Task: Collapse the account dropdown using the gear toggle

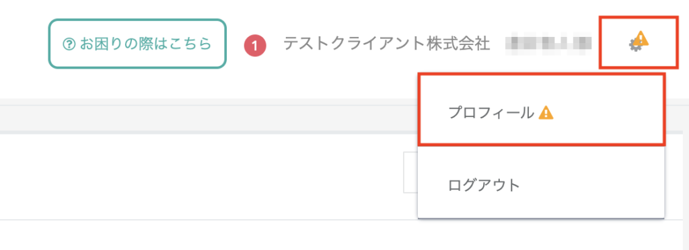Action: click(x=635, y=45)
